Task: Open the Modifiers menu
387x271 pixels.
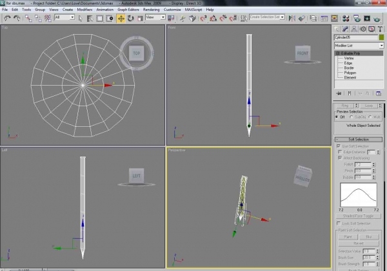Action: click(84, 10)
